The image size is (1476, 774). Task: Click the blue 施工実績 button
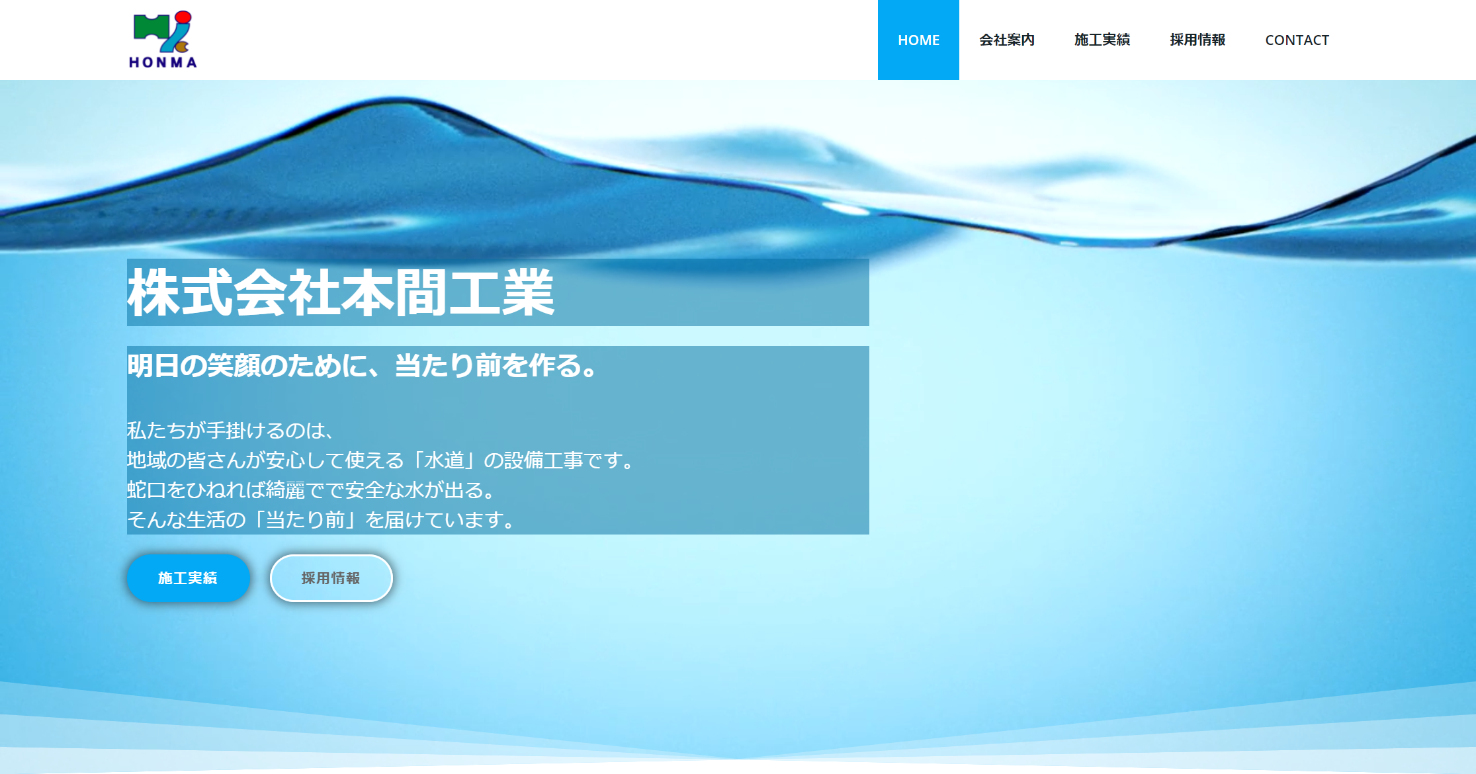tap(188, 578)
